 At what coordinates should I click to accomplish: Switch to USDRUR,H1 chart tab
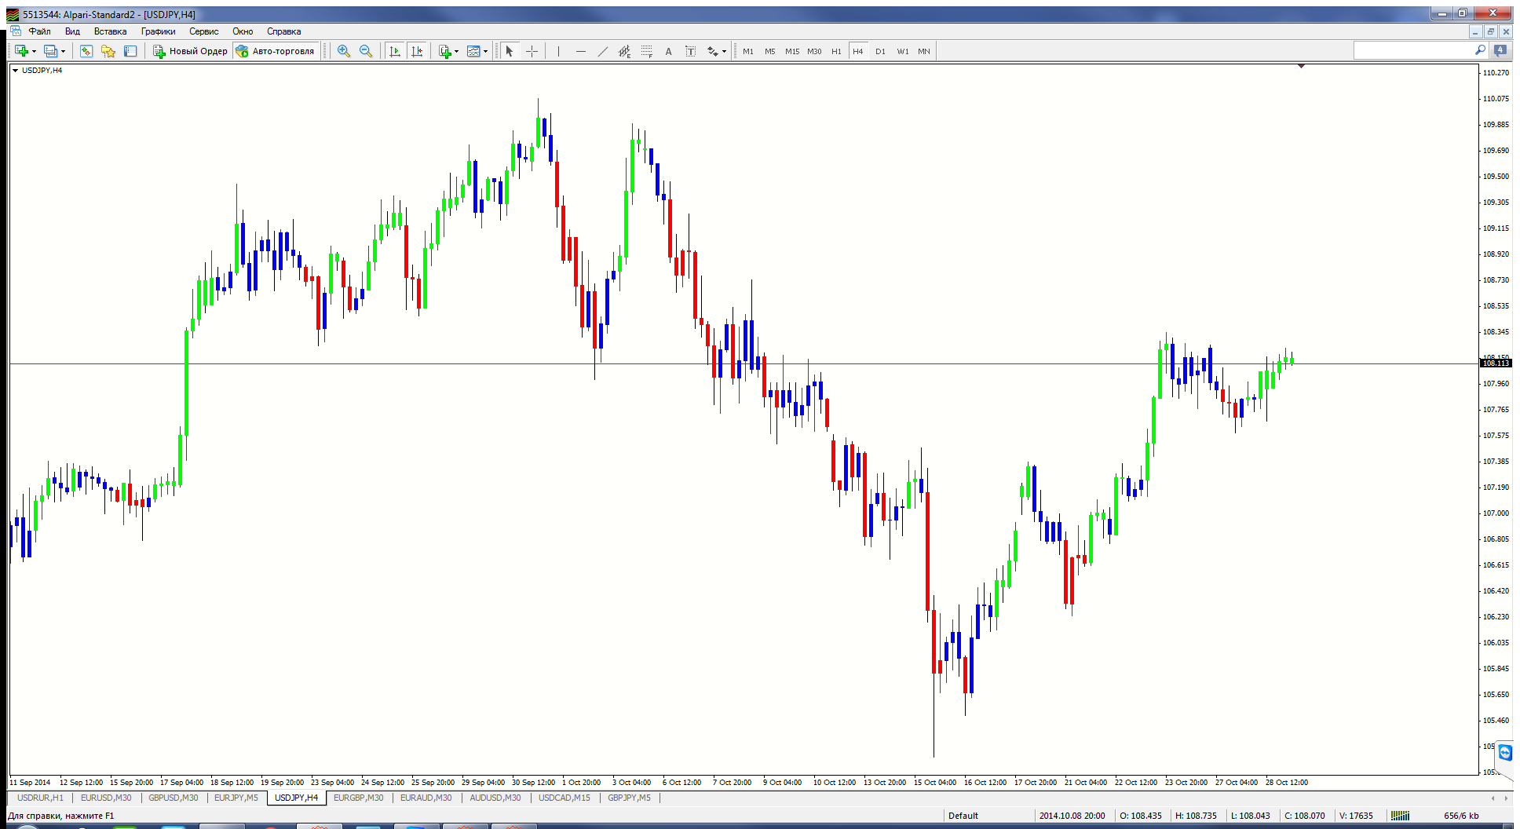(40, 798)
